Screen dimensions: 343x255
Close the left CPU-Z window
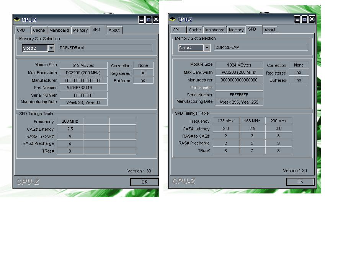156,20
